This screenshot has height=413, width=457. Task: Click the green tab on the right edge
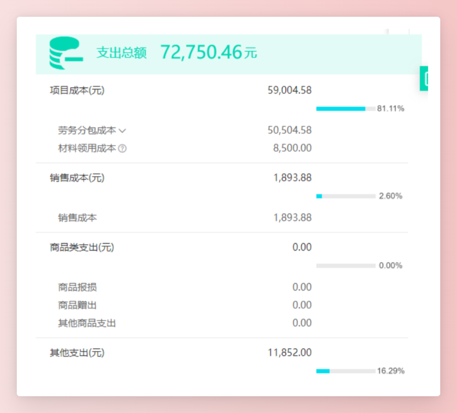[424, 79]
